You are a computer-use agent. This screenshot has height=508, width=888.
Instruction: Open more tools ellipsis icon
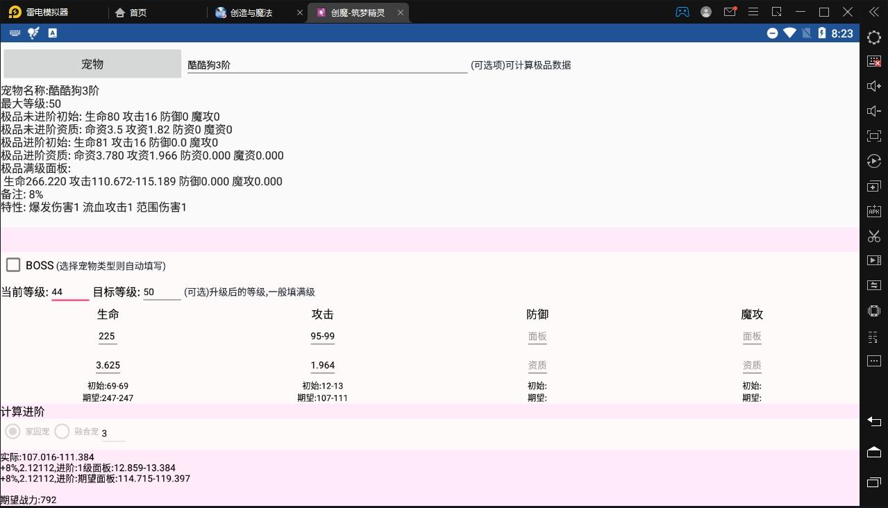tap(874, 361)
